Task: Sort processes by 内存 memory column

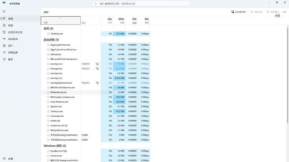Action: (x=119, y=21)
